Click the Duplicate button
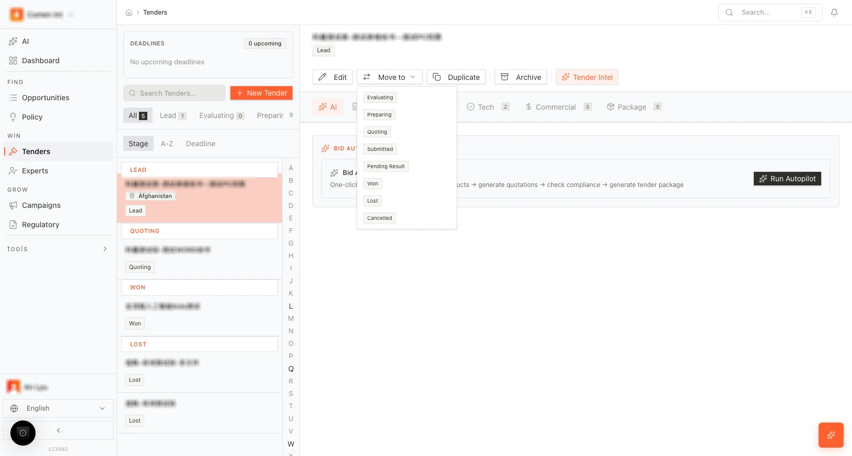Image resolution: width=852 pixels, height=456 pixels. click(457, 77)
